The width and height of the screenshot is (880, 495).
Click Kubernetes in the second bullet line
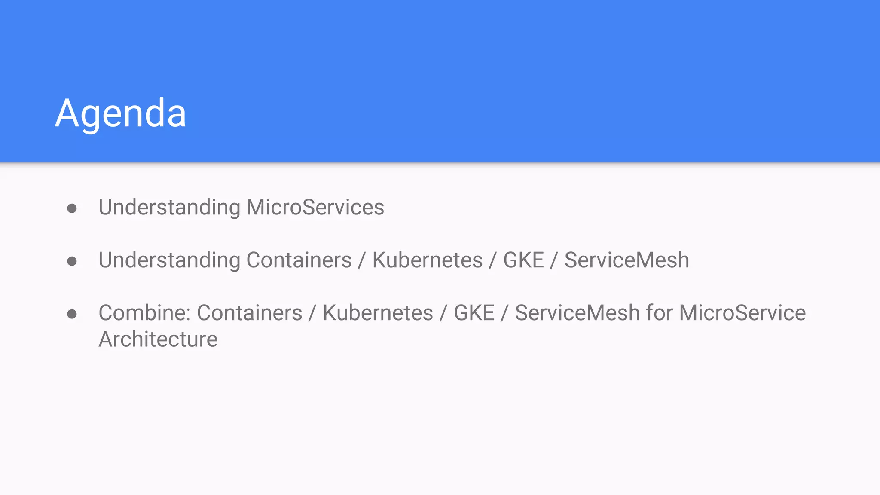(427, 260)
